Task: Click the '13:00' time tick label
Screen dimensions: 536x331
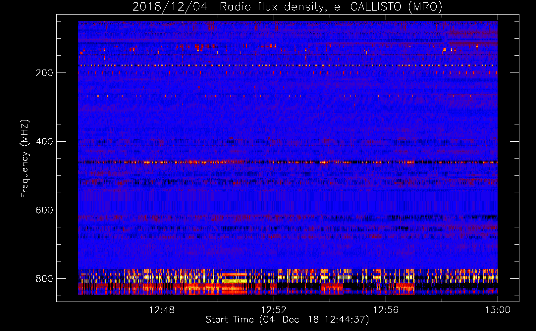Action: 498,310
